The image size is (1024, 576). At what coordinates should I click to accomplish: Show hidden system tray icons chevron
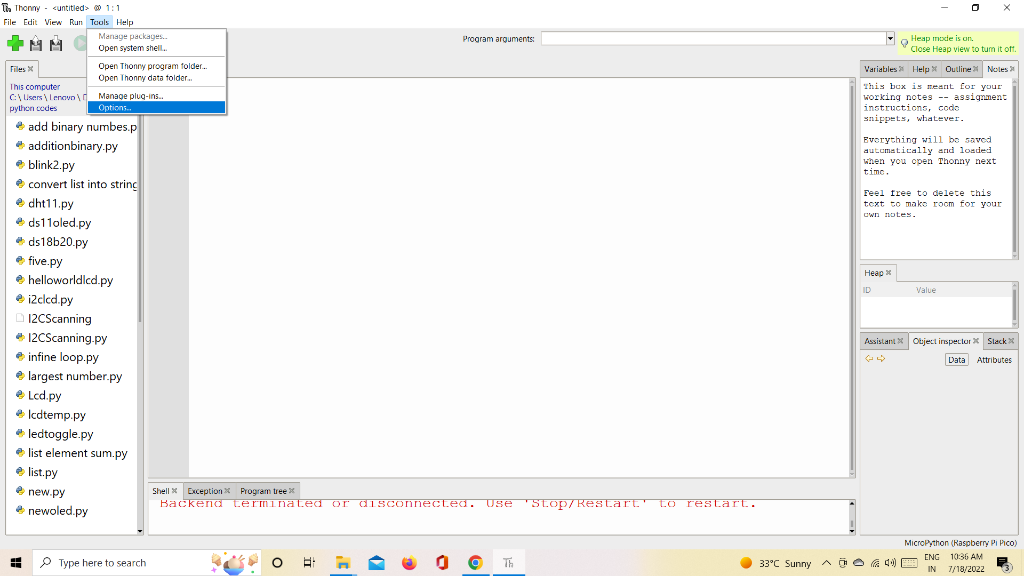pos(826,563)
